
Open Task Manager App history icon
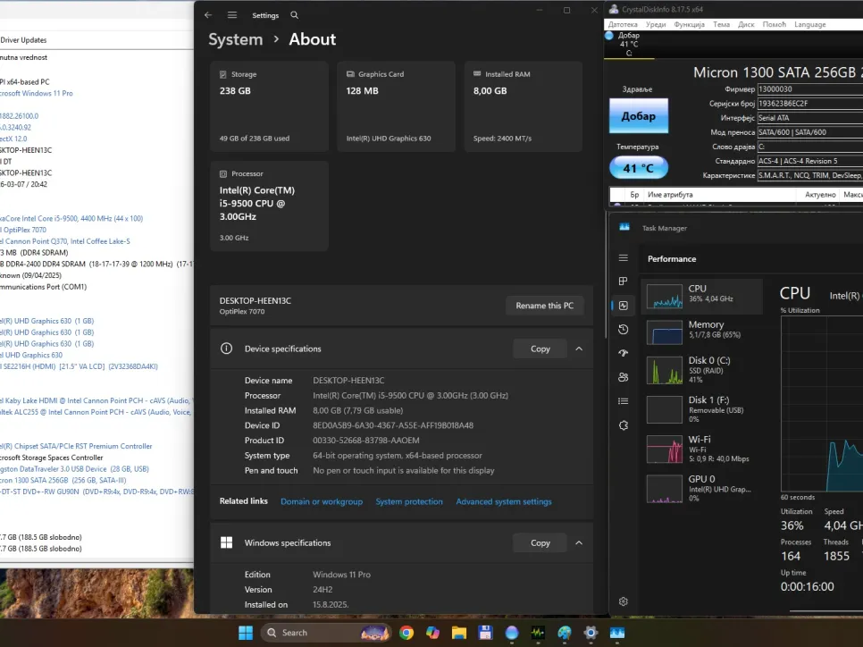(x=624, y=330)
